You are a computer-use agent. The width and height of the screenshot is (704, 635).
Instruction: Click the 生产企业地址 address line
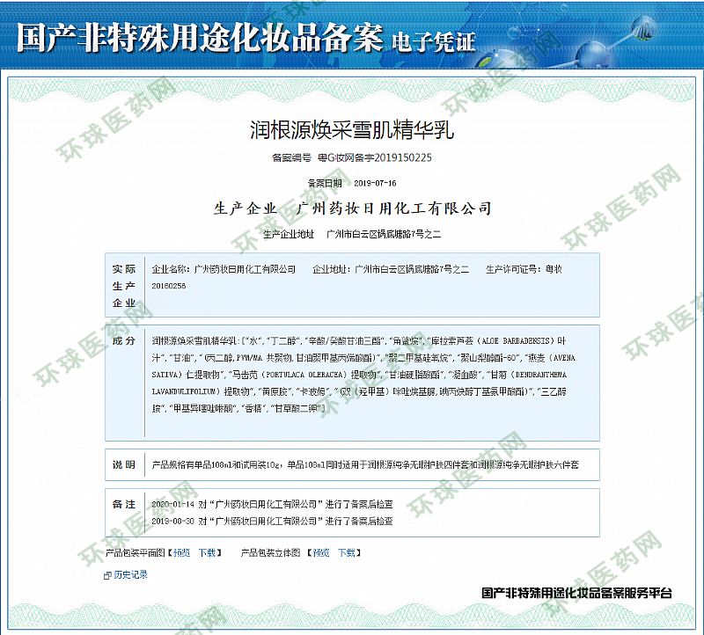(x=351, y=235)
